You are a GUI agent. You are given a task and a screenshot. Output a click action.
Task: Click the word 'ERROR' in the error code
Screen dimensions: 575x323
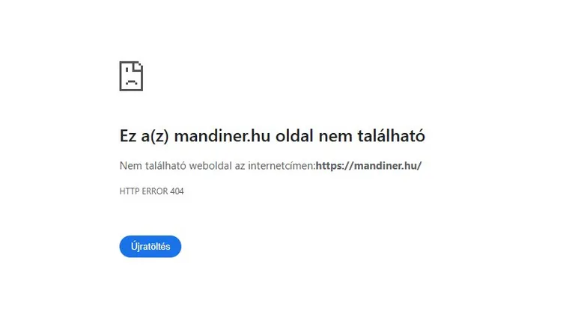pos(155,191)
